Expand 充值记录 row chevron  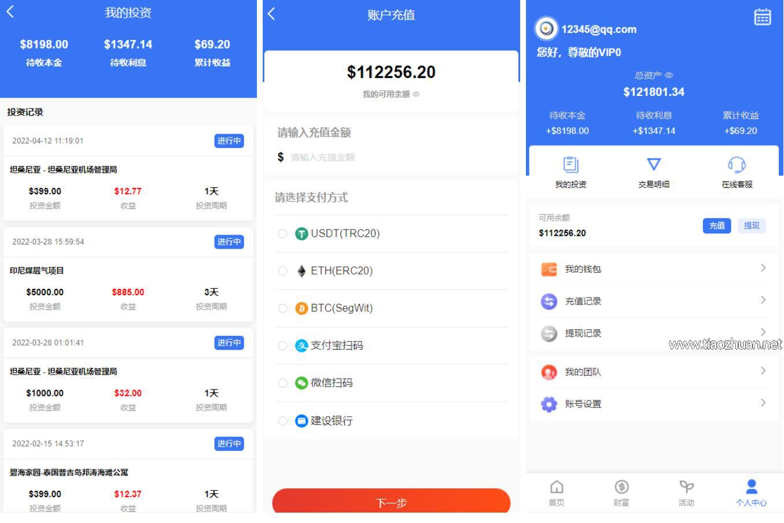(763, 300)
